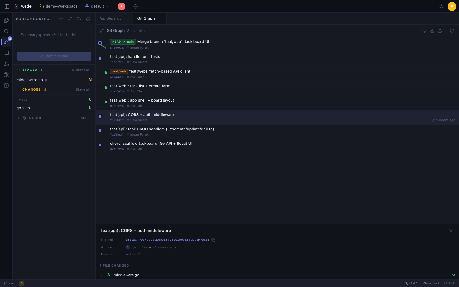Click the commit history icon in Source Control header
Image resolution: width=459 pixels, height=287 pixels.
click(x=61, y=19)
